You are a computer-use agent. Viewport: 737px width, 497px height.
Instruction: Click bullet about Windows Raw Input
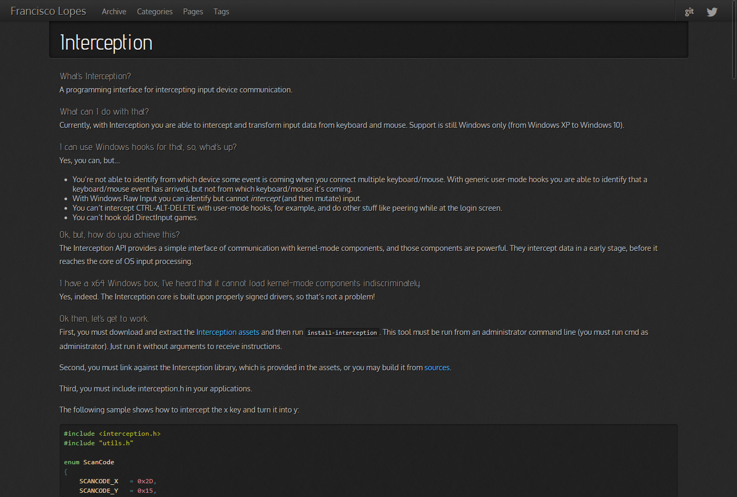tap(217, 199)
